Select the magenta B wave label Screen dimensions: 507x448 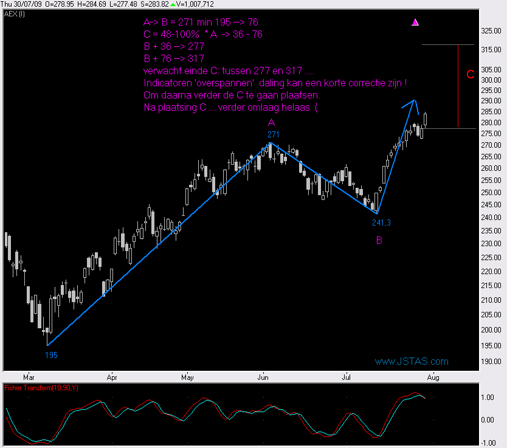(x=379, y=241)
